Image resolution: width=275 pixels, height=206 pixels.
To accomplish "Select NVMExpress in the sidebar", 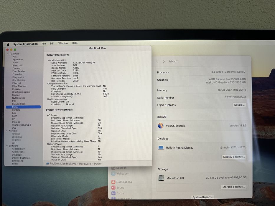I will 18,98.
